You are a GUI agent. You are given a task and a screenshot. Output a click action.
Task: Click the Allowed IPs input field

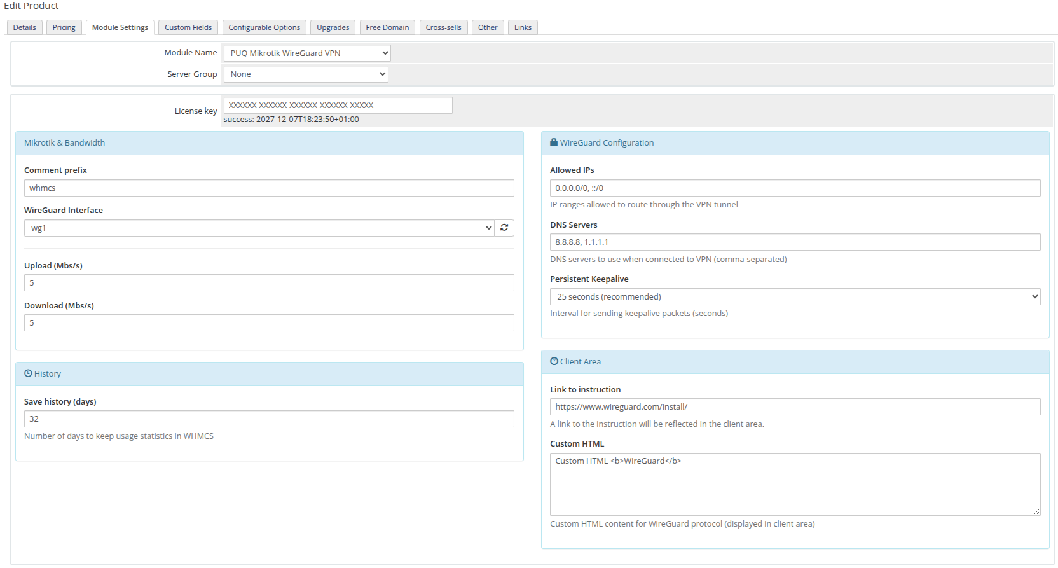click(795, 188)
